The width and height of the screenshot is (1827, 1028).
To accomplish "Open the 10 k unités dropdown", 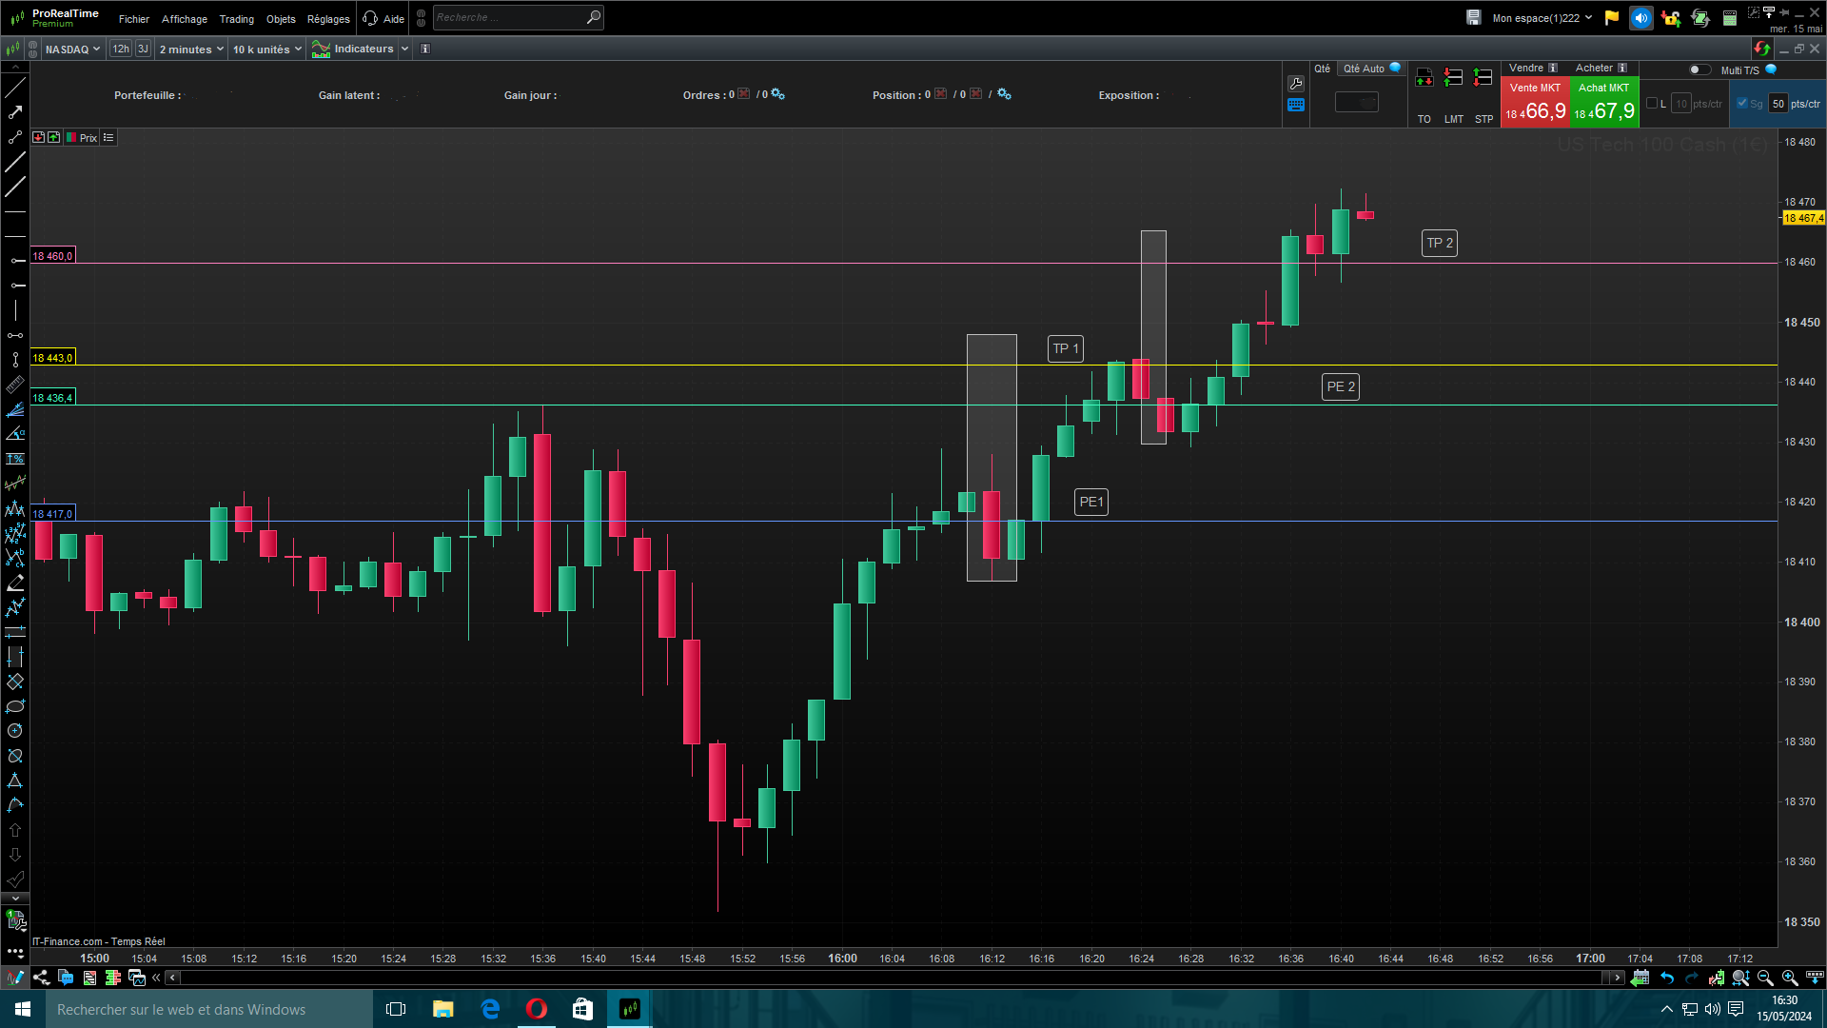I will [x=266, y=49].
